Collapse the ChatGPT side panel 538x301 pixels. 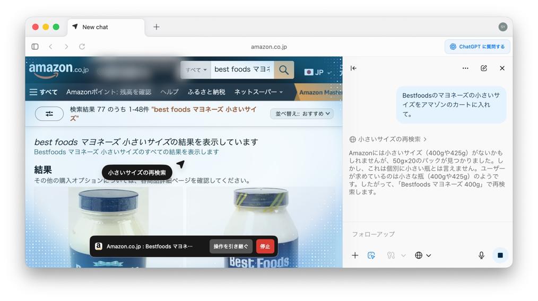pyautogui.click(x=353, y=68)
